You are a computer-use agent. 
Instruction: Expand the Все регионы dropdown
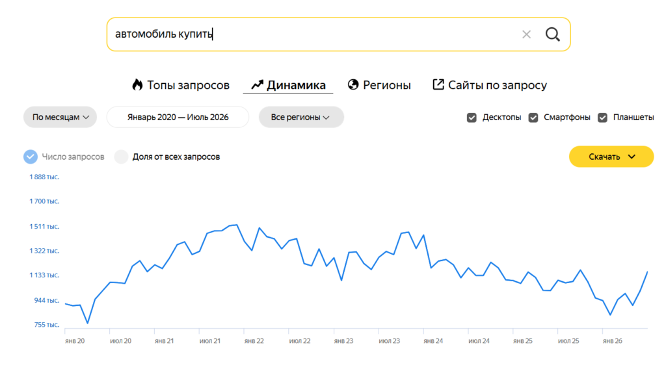tap(301, 117)
